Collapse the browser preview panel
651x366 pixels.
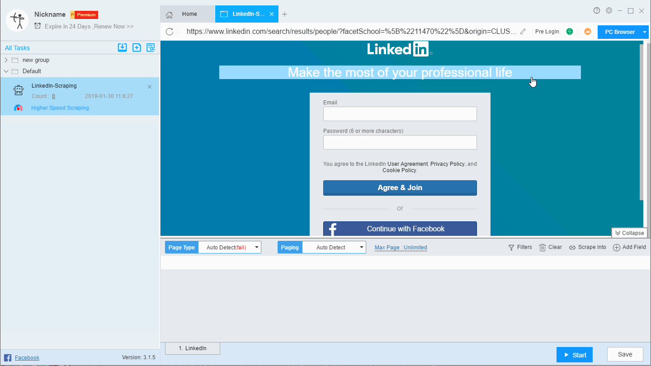pos(629,233)
